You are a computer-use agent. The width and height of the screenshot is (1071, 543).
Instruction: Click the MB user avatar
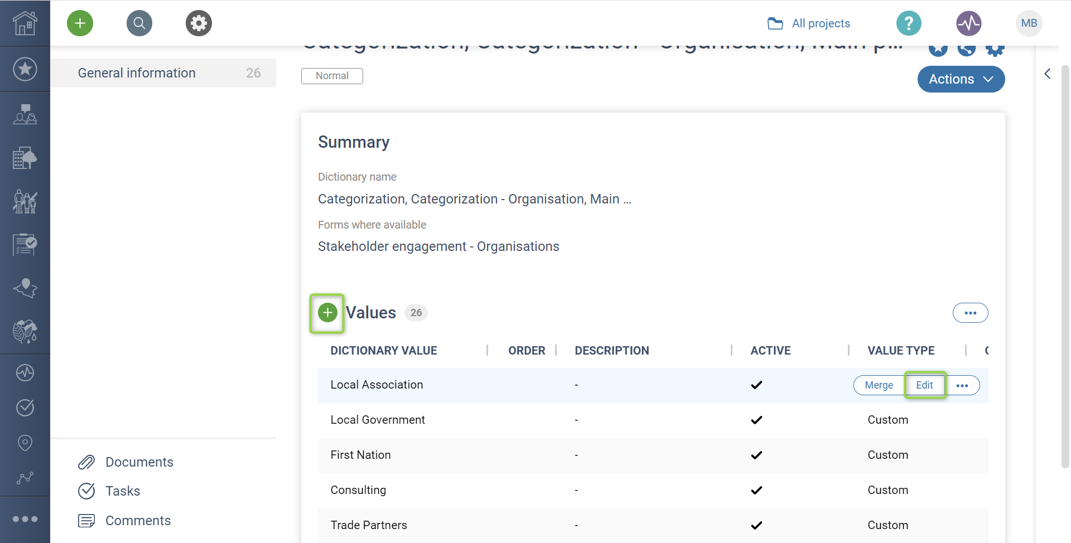[1029, 23]
